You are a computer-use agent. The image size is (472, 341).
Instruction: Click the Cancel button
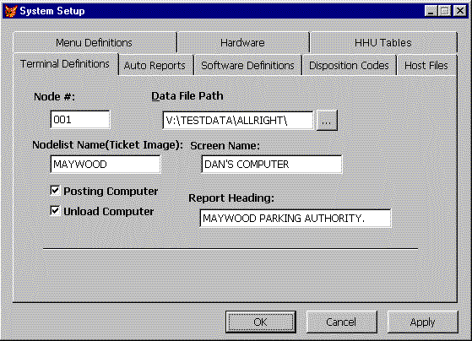341,322
